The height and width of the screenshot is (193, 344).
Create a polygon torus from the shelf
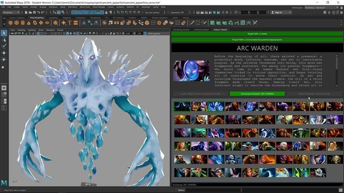coord(35,23)
